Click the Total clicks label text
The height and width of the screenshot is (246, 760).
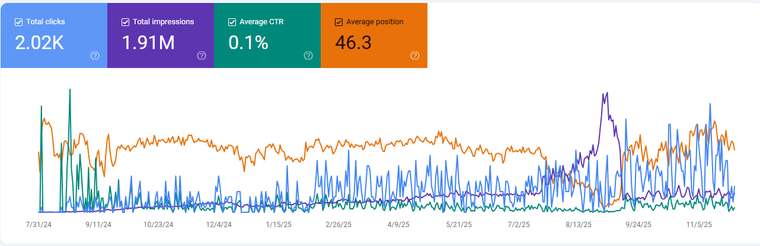pyautogui.click(x=46, y=22)
